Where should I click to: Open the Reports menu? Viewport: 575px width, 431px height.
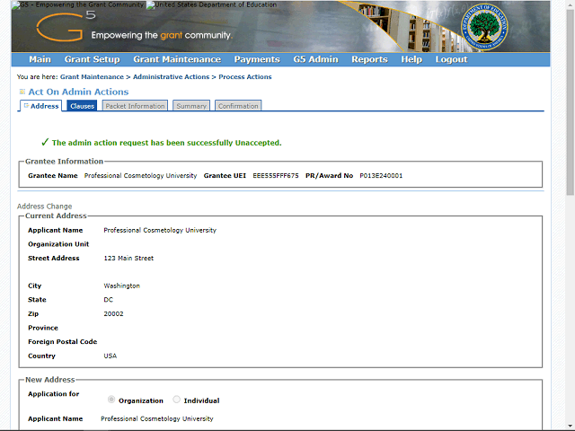click(x=369, y=59)
